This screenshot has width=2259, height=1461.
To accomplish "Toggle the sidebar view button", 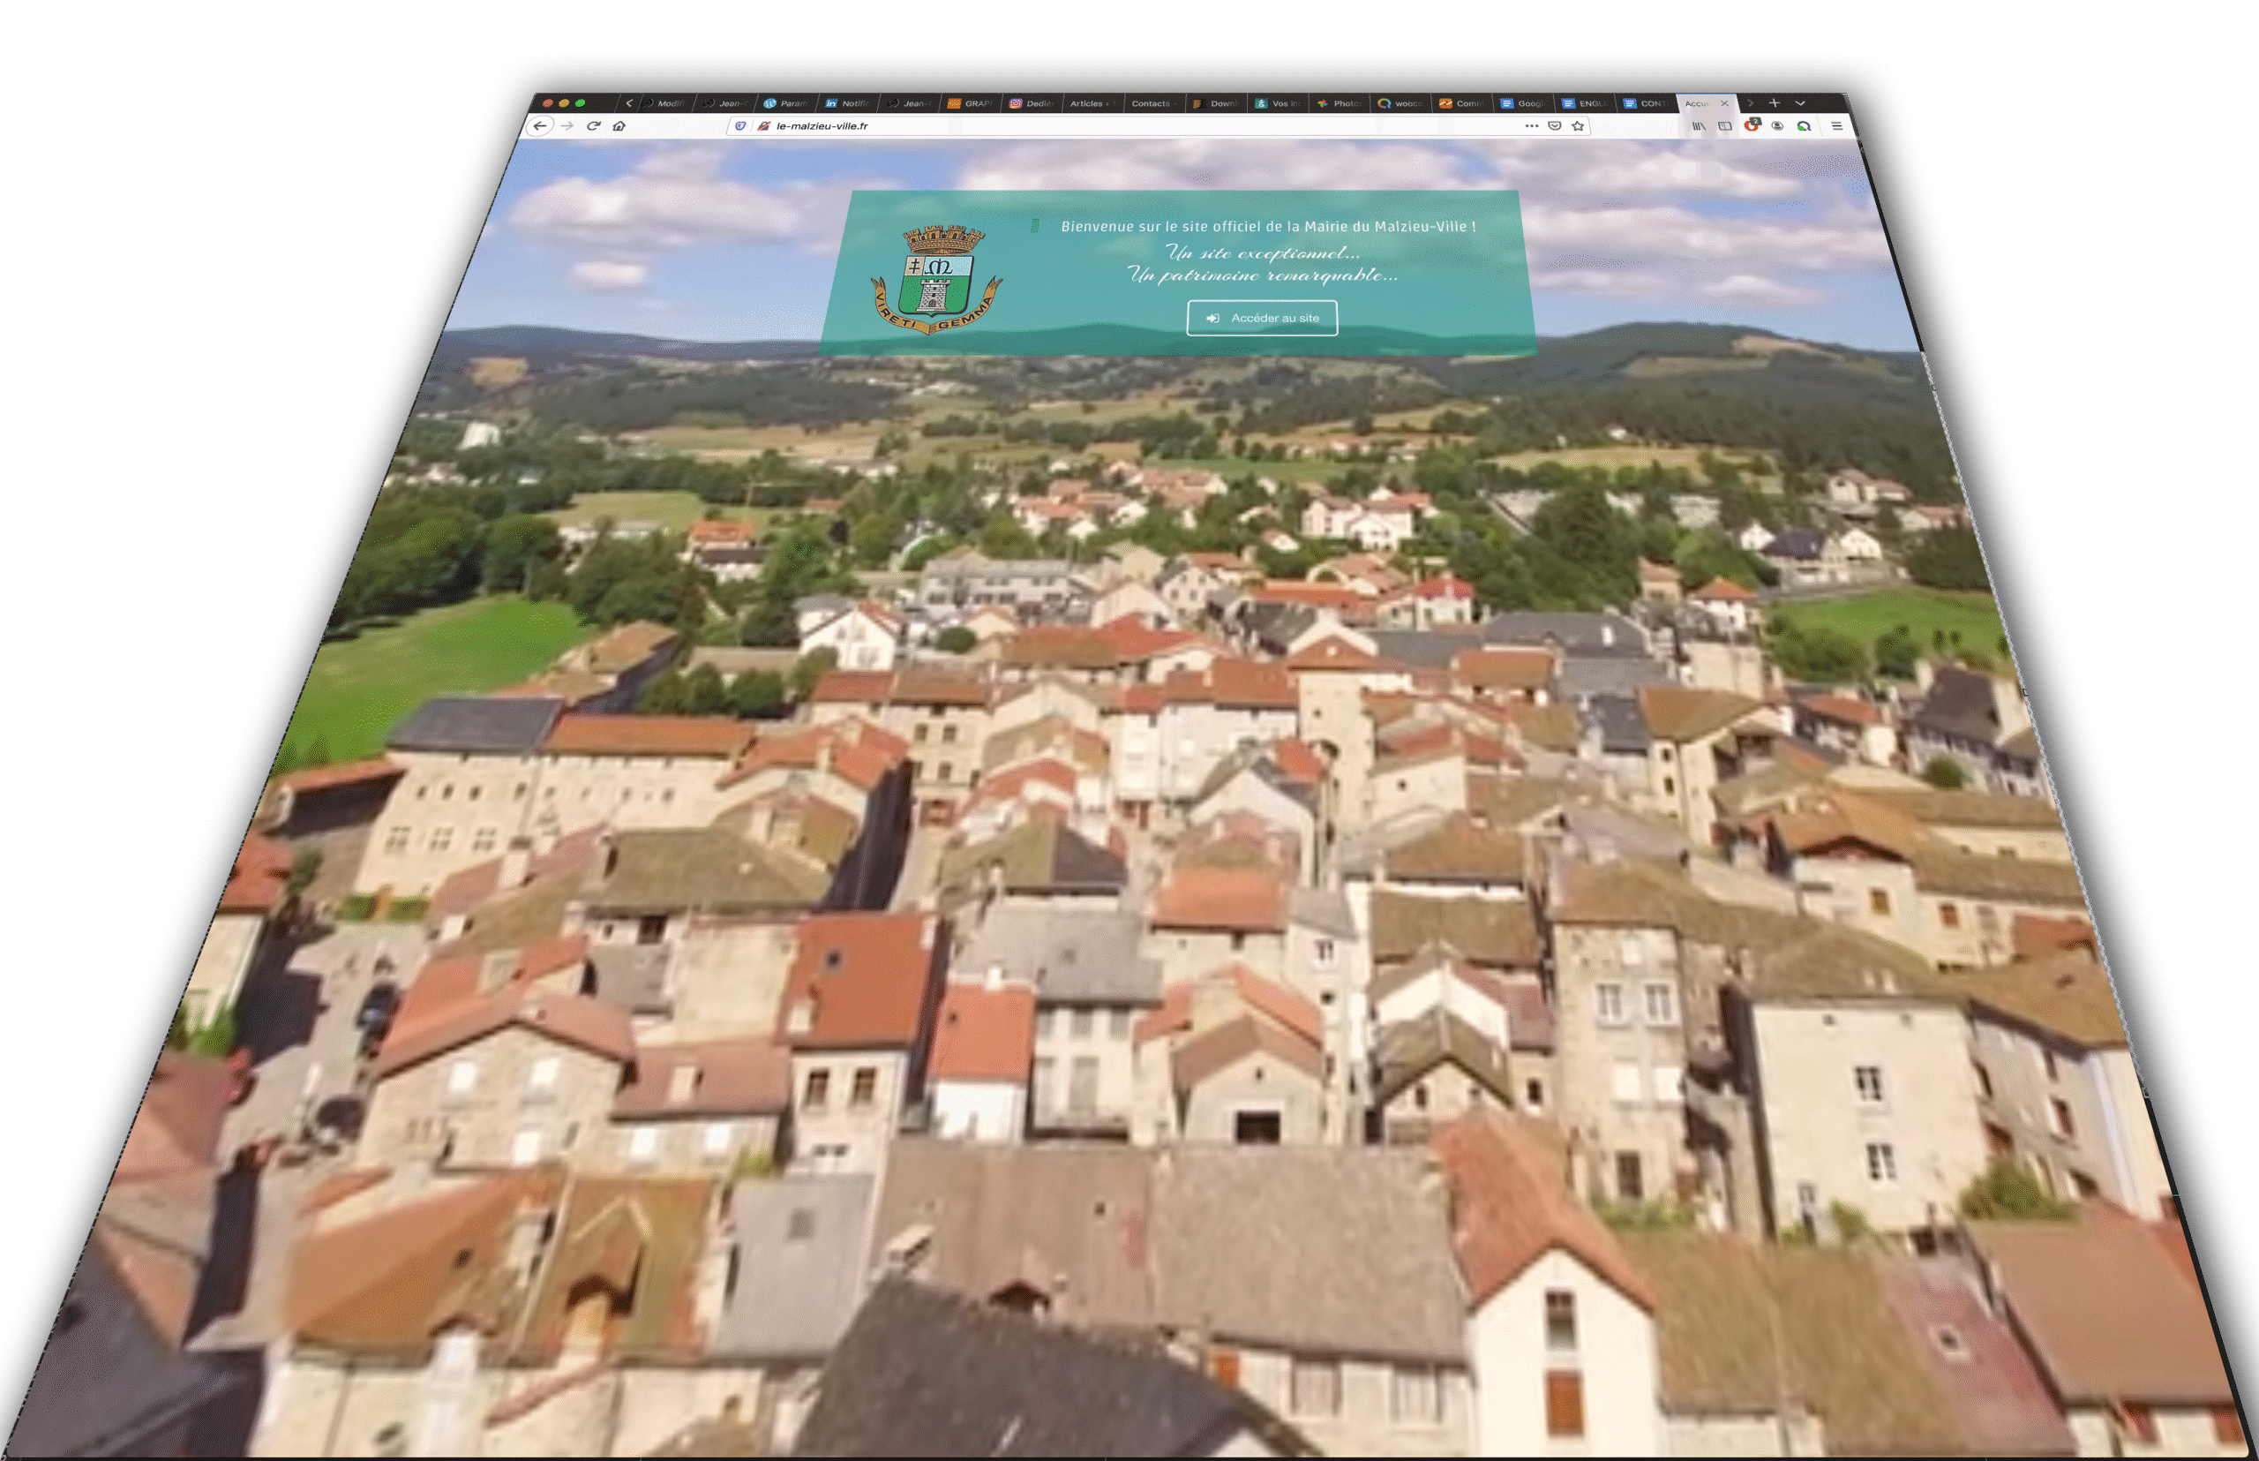I will tap(1725, 126).
